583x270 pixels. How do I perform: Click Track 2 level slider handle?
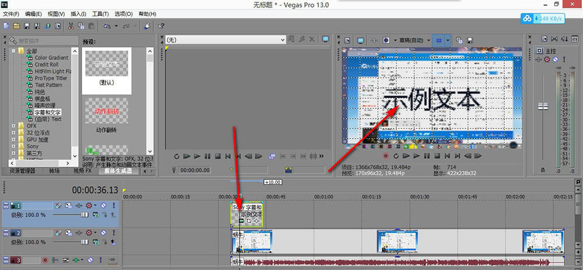tap(85, 242)
